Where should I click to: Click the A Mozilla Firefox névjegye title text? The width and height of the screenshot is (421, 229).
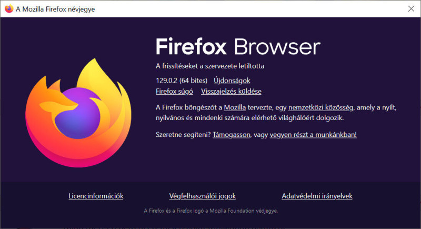tap(55, 9)
